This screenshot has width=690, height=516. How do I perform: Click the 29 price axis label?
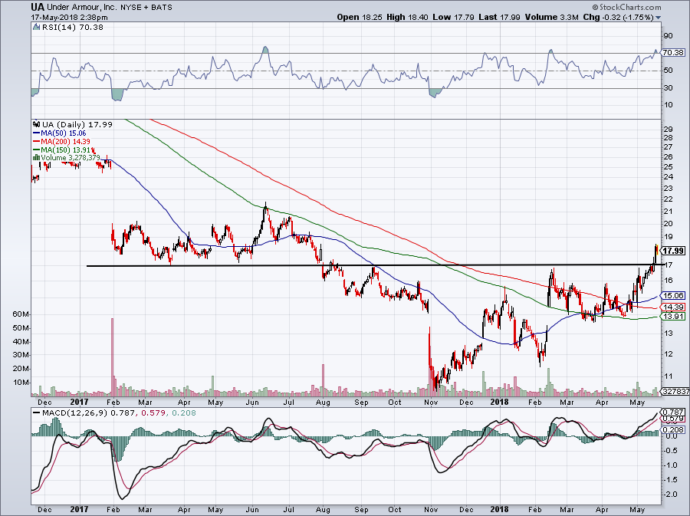click(668, 129)
